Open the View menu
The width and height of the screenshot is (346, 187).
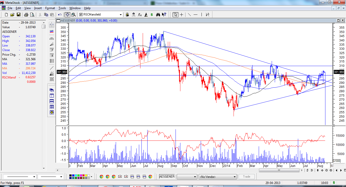pyautogui.click(x=27, y=8)
